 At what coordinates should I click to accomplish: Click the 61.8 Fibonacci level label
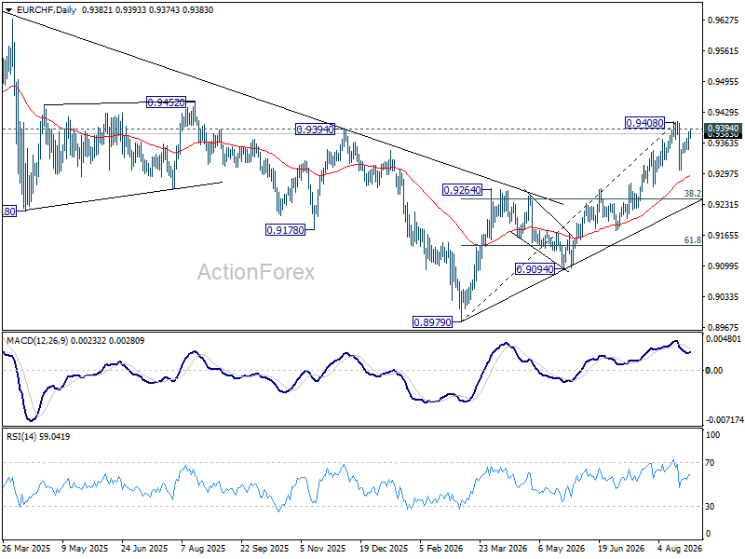tap(692, 240)
